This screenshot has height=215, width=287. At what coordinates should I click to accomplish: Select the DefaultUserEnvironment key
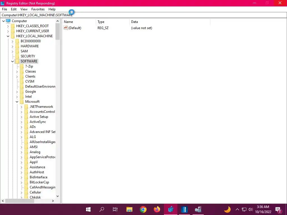40,87
